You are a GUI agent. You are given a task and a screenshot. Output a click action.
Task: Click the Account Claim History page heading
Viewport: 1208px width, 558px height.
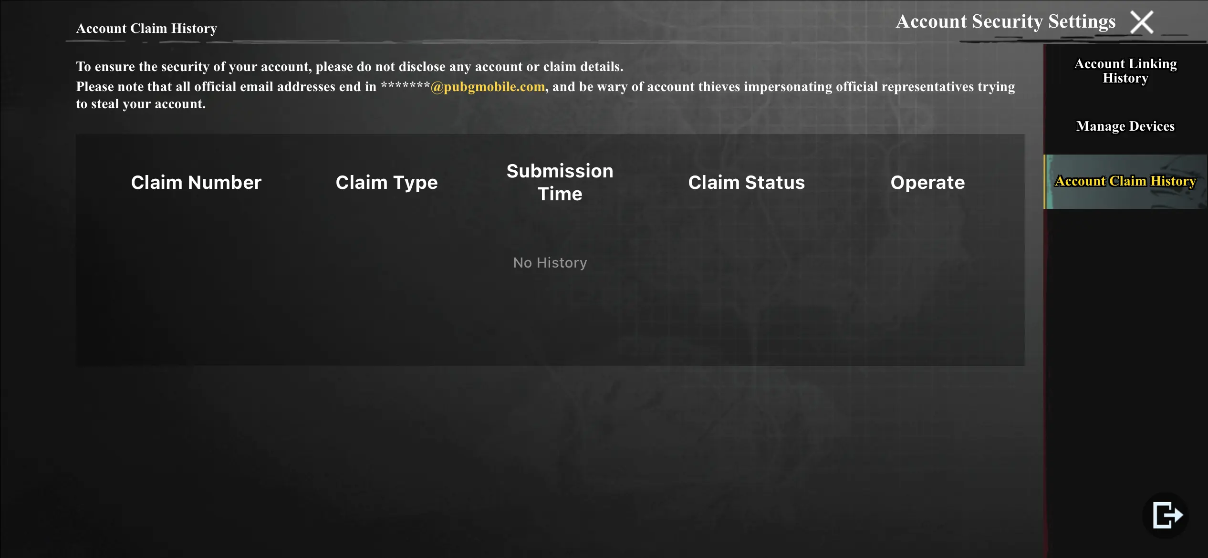click(x=146, y=29)
